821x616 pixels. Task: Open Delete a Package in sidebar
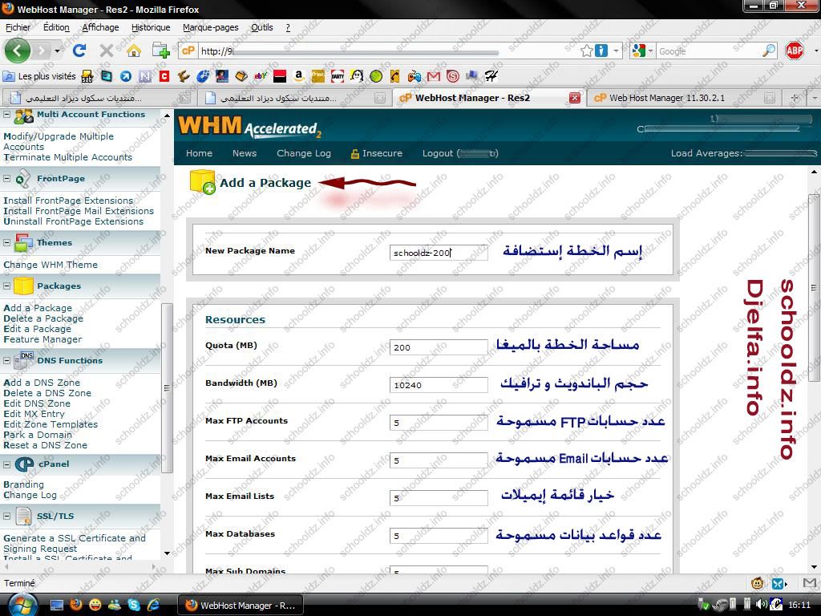click(43, 318)
